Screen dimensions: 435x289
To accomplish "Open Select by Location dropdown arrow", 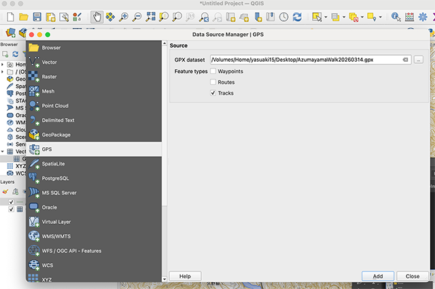I will [381, 17].
